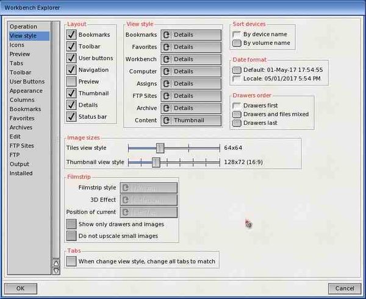The image size is (366, 299).
Task: Uncheck the Bookmarks layout checkbox
Action: click(x=71, y=35)
